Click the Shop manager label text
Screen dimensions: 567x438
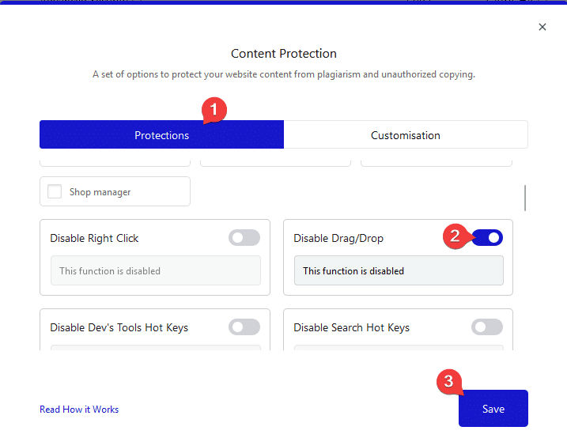[x=100, y=192]
